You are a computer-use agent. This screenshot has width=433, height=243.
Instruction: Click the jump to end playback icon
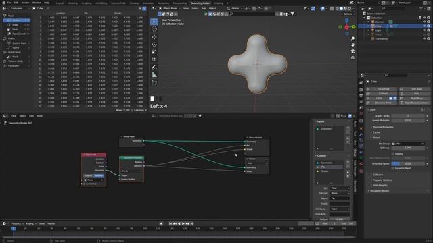191,223
